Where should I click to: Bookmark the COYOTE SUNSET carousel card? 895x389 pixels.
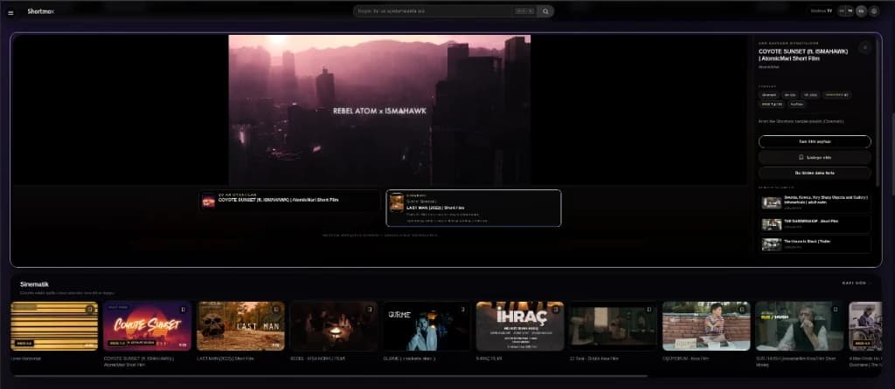click(183, 310)
